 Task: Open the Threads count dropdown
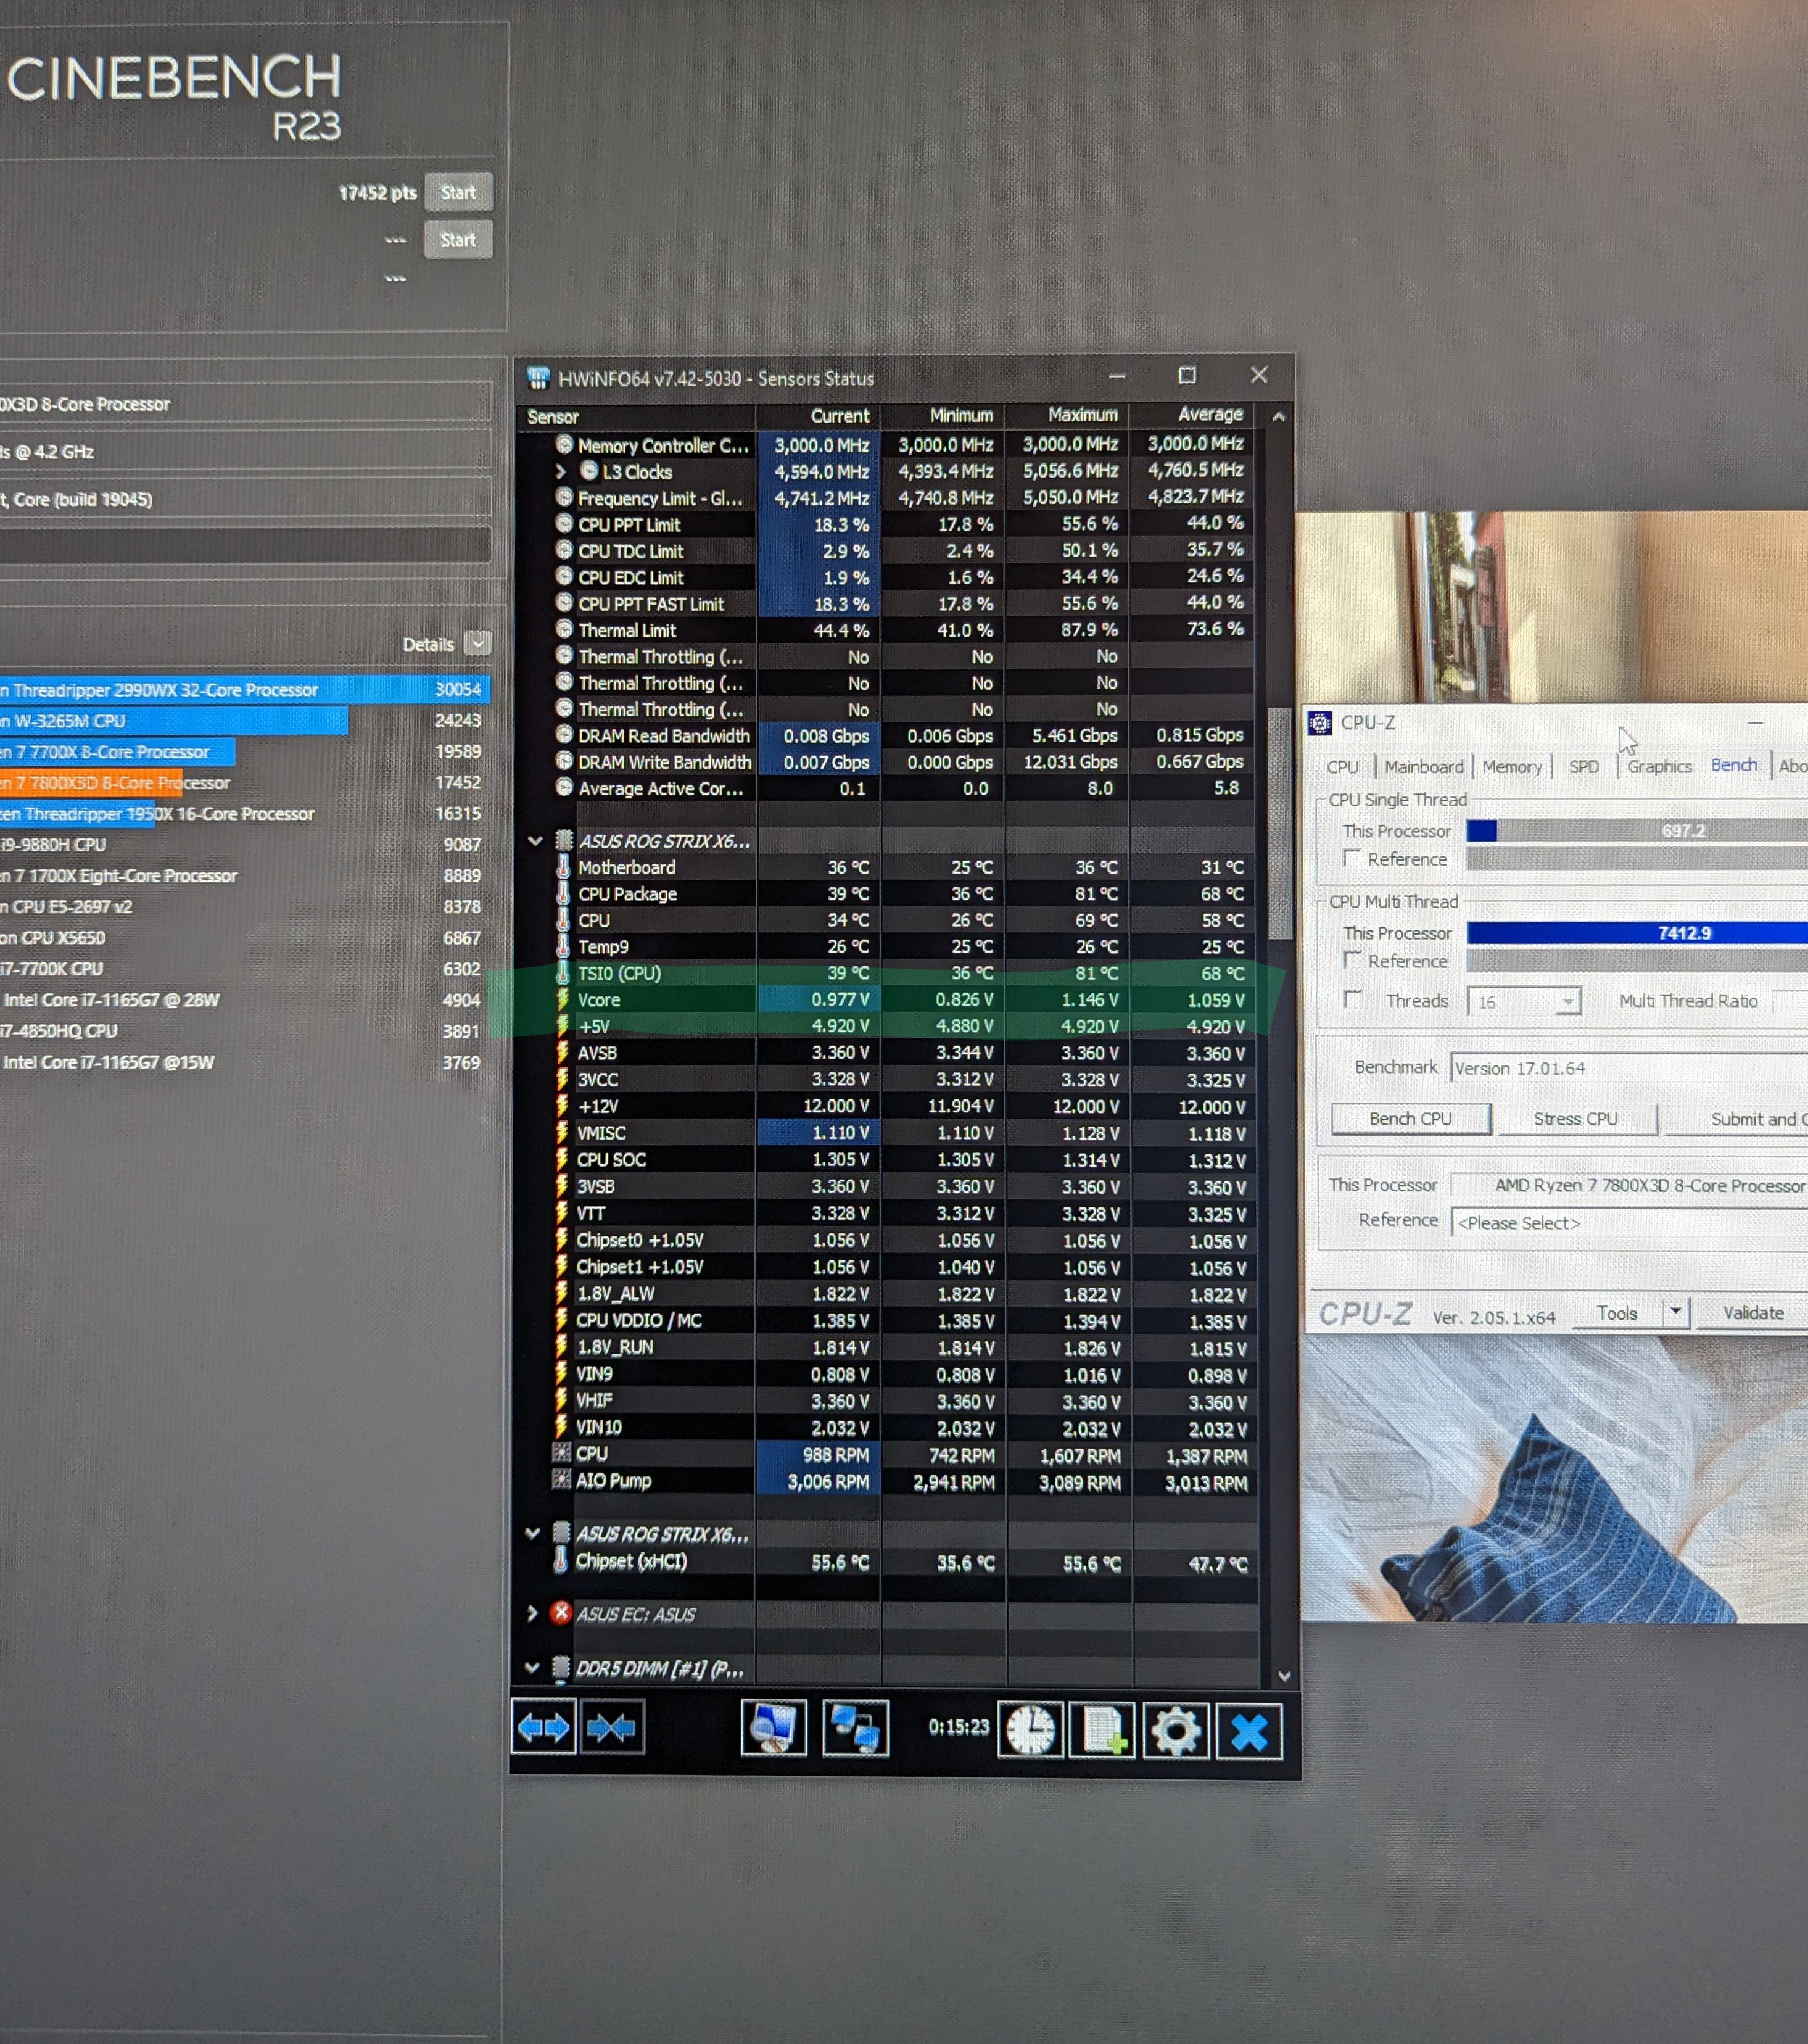coord(1568,1001)
